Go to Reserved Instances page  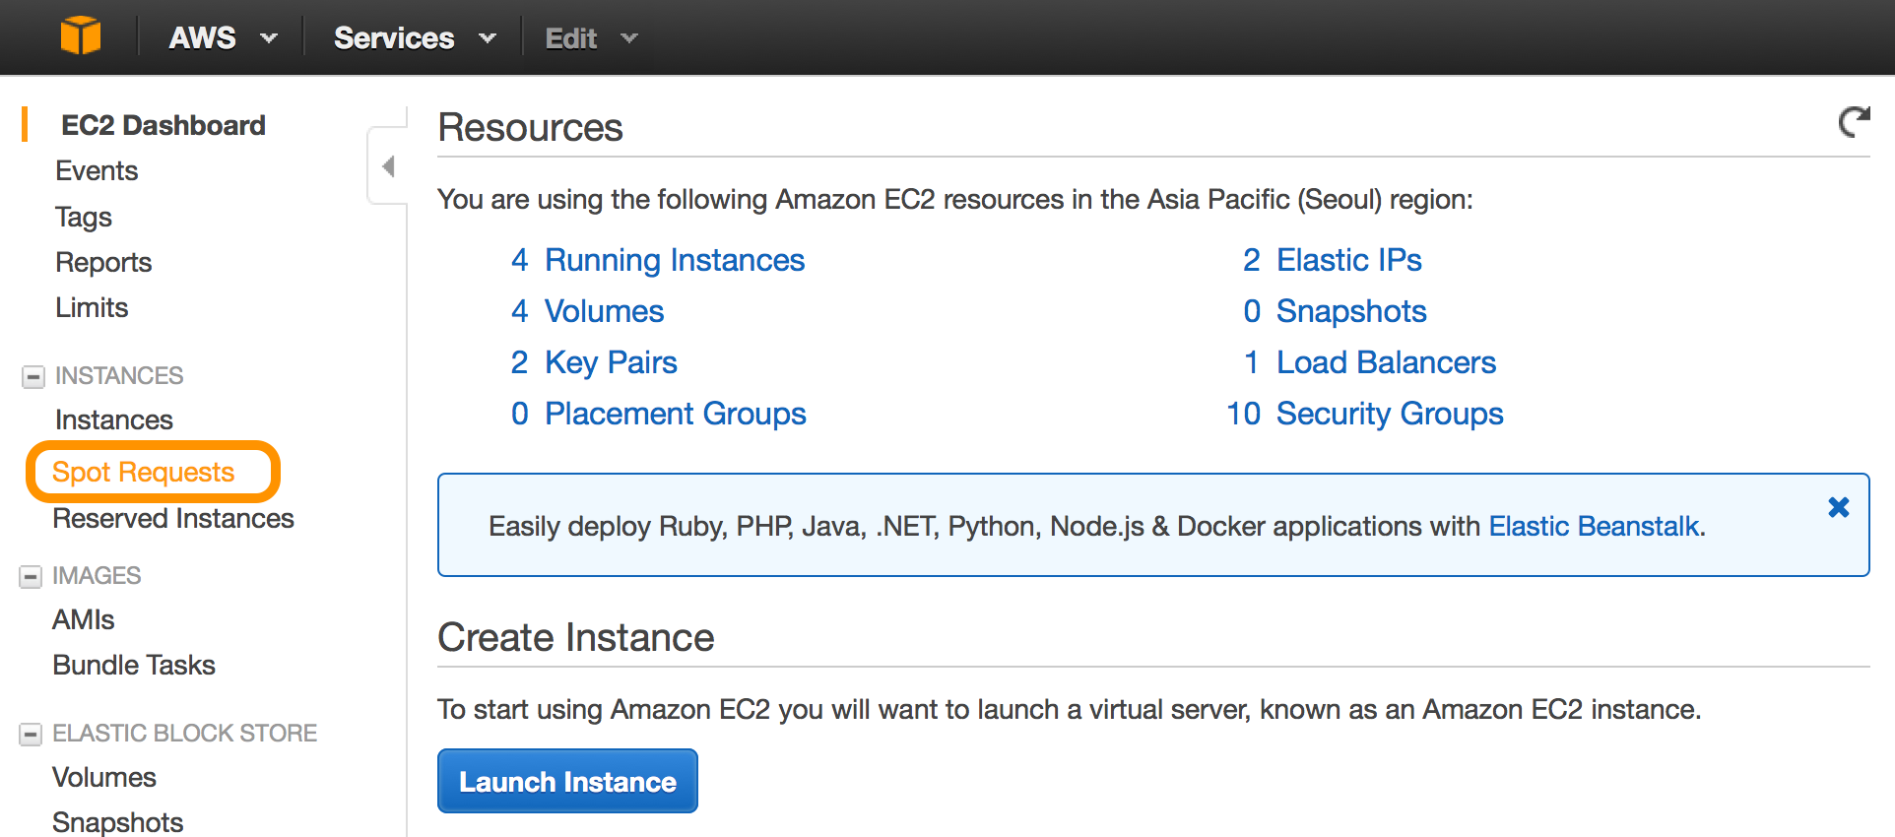click(x=173, y=519)
